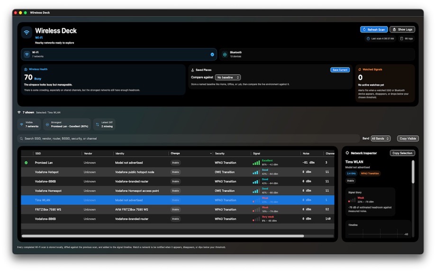Click the Network Inspector vertical scrollbar
Image resolution: width=436 pixels, height=272 pixels.
(x=413, y=172)
